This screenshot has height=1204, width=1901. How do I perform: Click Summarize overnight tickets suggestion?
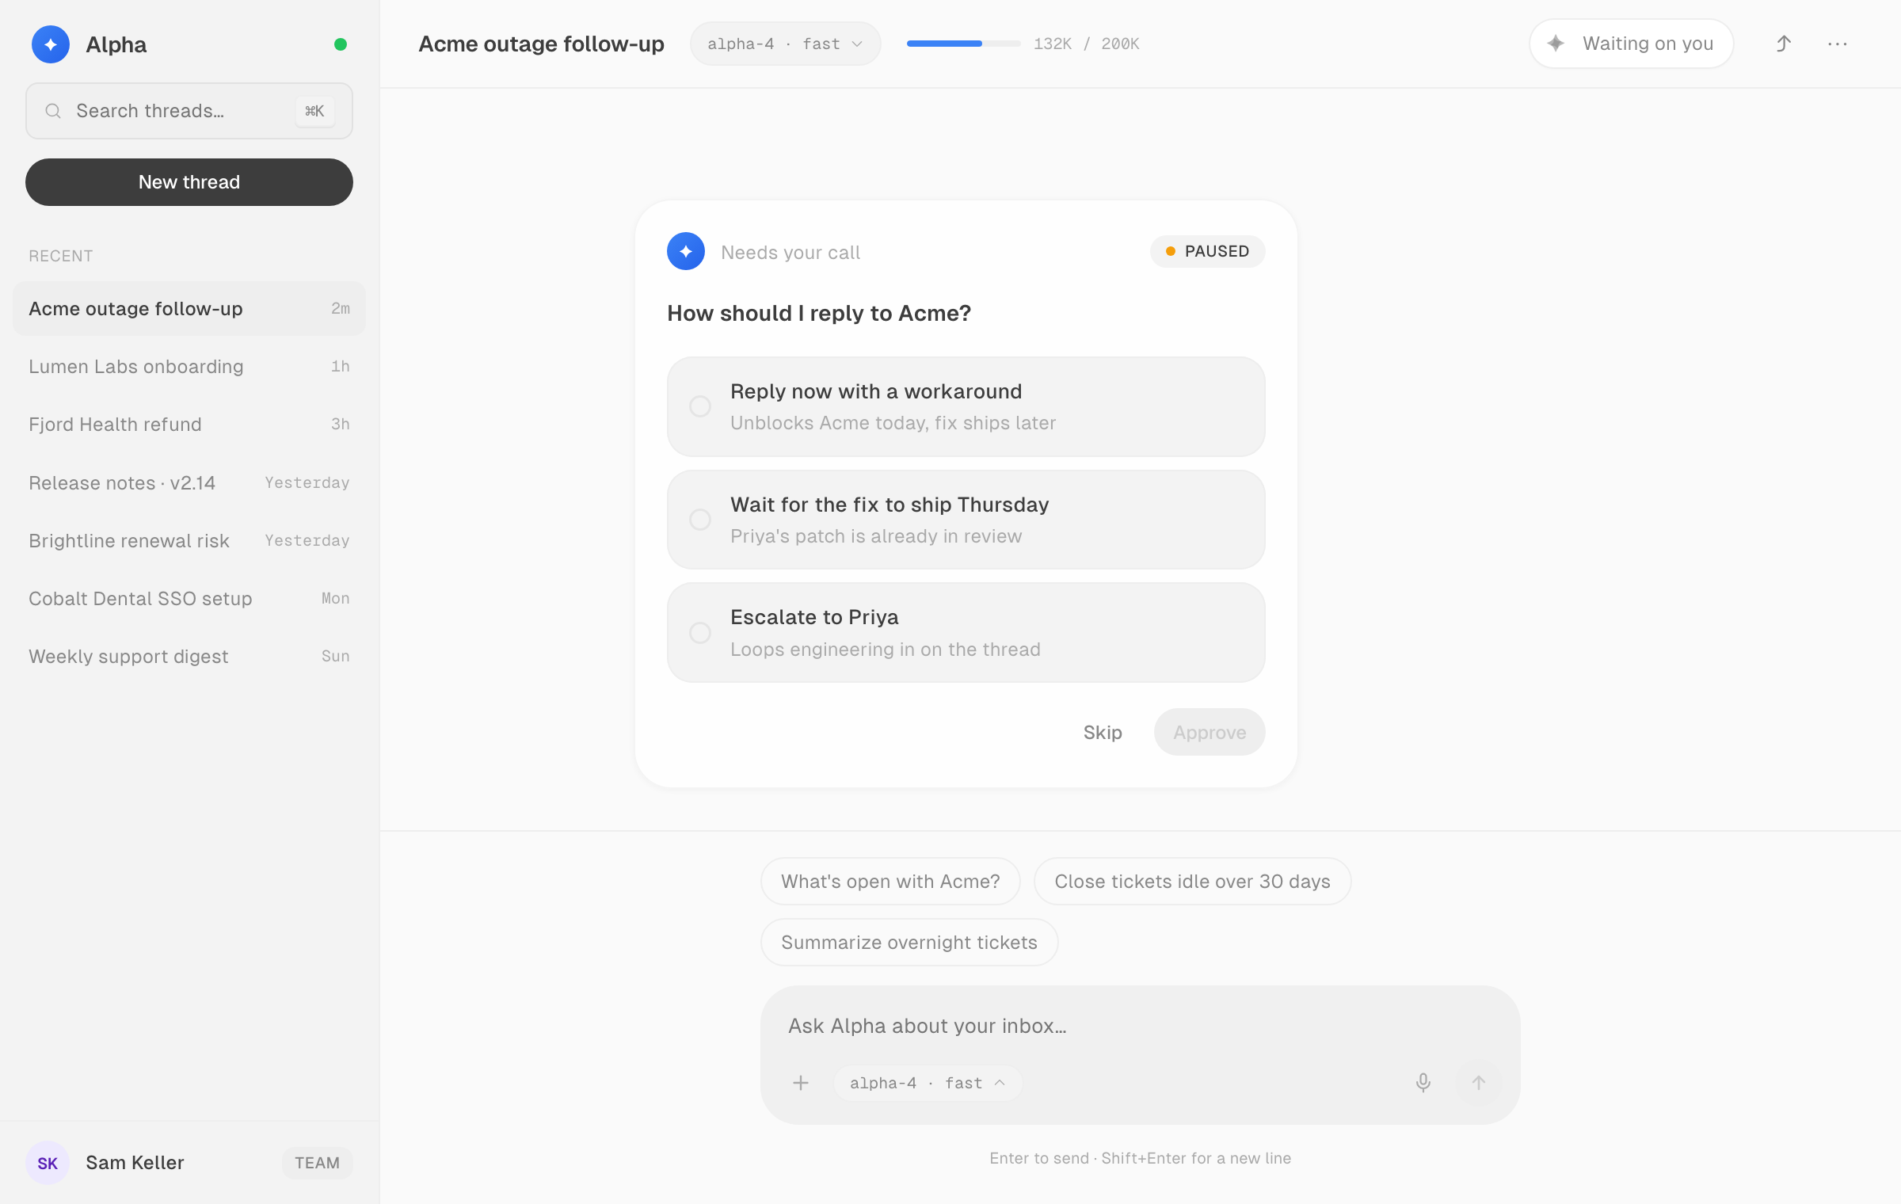tap(909, 942)
